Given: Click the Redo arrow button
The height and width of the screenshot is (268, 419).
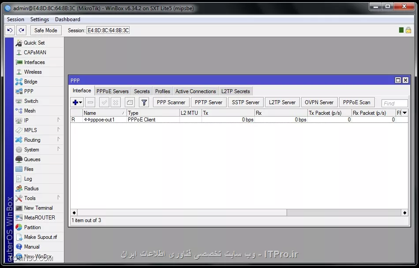Looking at the screenshot, I should pos(21,30).
